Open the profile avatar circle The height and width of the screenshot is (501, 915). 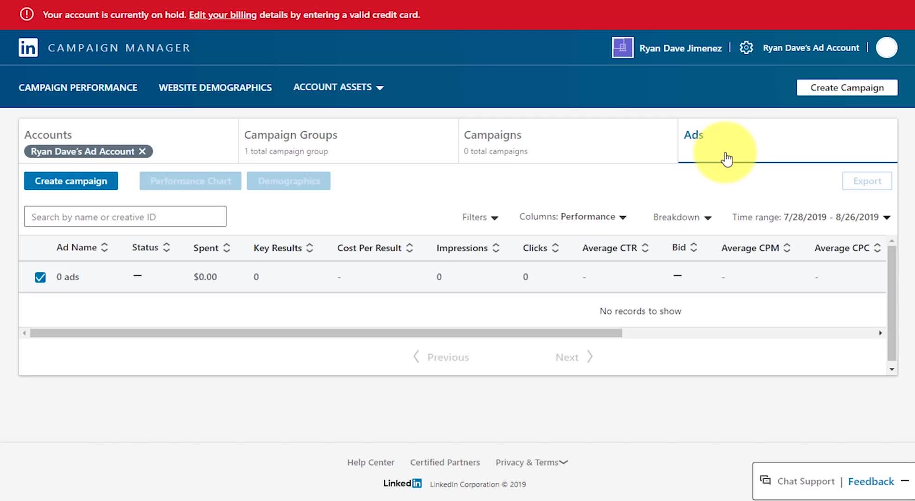[x=886, y=48]
